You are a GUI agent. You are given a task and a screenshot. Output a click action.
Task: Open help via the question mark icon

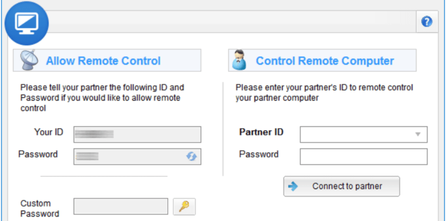coord(427,22)
